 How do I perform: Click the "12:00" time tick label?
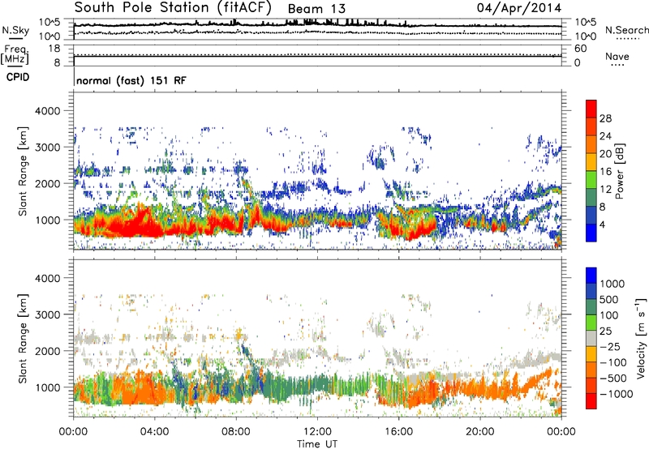[317, 432]
